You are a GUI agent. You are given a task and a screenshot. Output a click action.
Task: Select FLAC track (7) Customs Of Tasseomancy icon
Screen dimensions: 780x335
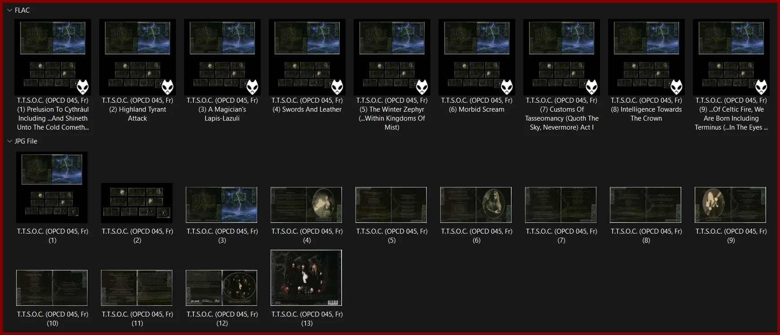click(561, 57)
